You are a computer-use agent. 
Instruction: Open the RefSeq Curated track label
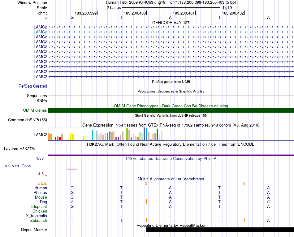click(33, 86)
